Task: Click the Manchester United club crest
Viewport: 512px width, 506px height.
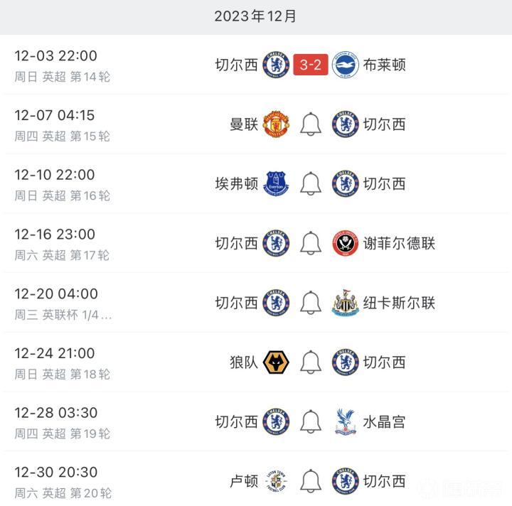Action: 276,124
